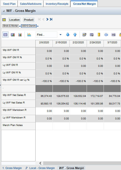
Task: Switch to grid and chart view
Action: tap(13, 35)
